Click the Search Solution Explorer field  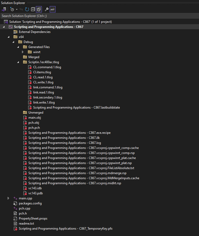pos(99,16)
